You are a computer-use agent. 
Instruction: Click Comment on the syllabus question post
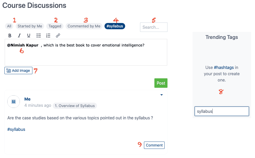[154, 145]
